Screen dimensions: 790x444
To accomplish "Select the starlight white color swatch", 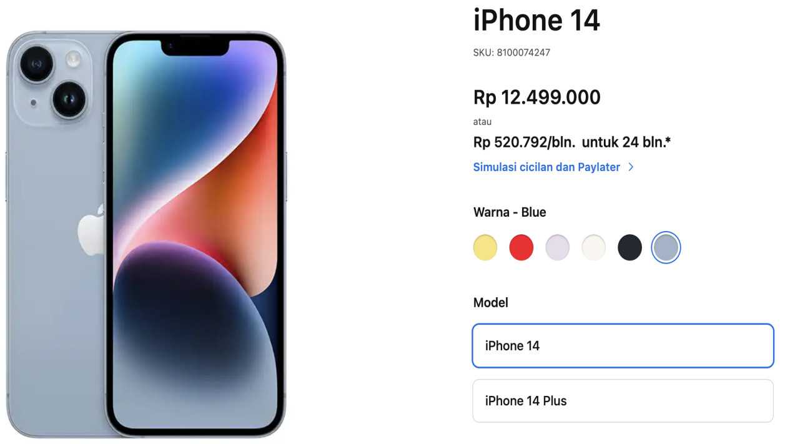I will coord(594,248).
